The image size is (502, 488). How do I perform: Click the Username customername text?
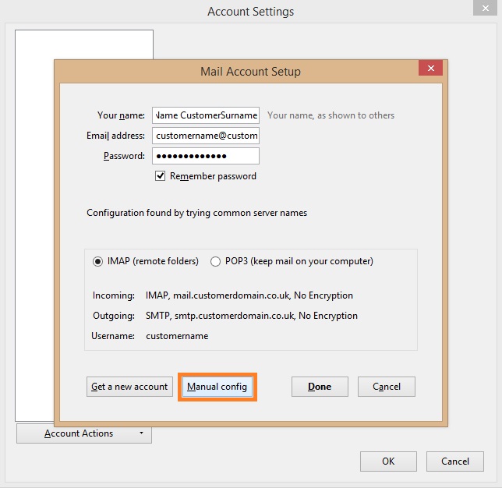tap(177, 336)
